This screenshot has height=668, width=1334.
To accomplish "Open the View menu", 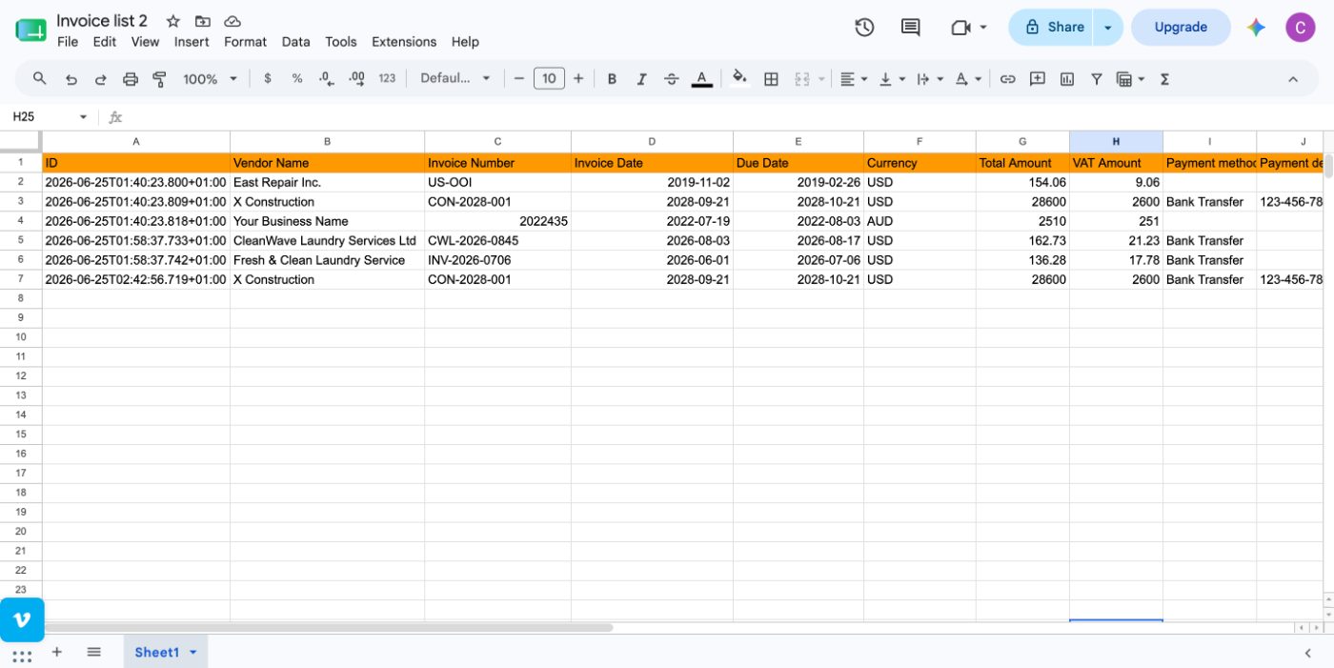I will pos(145,42).
